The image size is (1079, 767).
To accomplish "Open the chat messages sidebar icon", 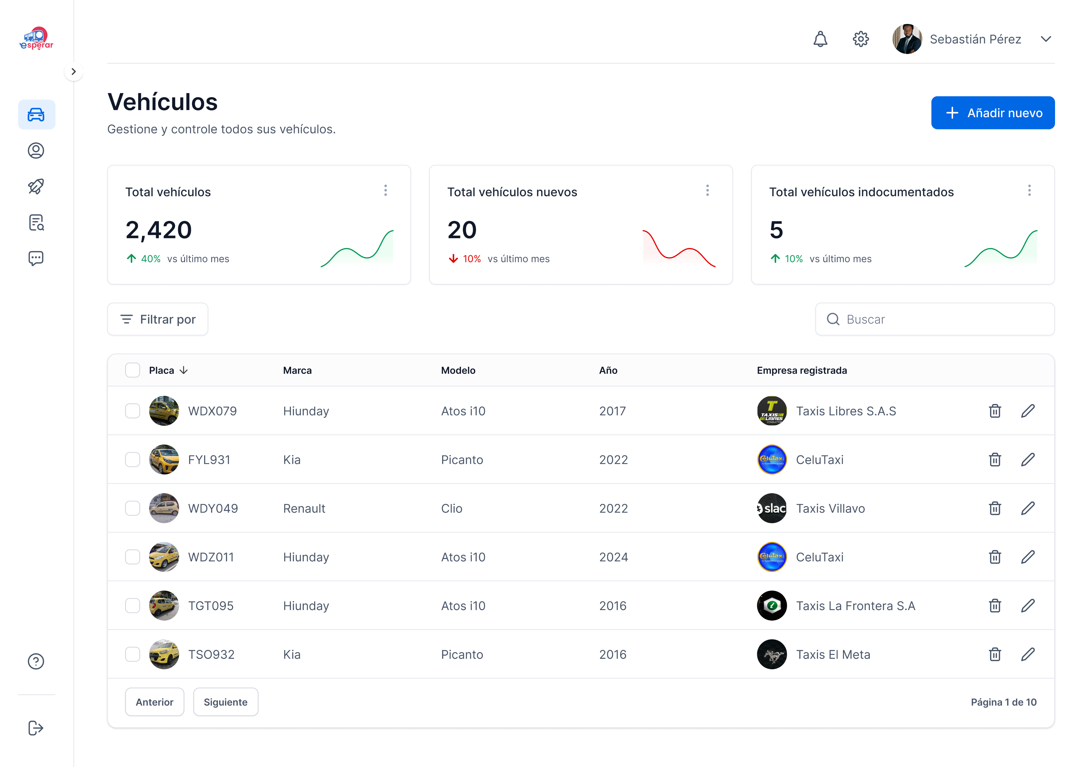I will (36, 258).
